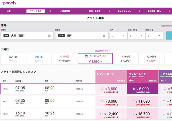Click arrival time 09:50
Image resolution: width=172 pixels, height=121 pixels.
tap(50, 100)
